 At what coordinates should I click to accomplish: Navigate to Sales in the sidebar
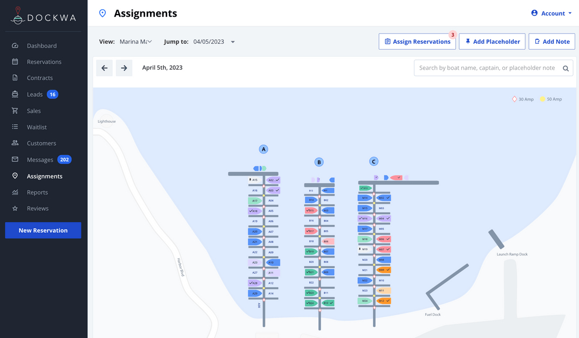click(x=33, y=111)
